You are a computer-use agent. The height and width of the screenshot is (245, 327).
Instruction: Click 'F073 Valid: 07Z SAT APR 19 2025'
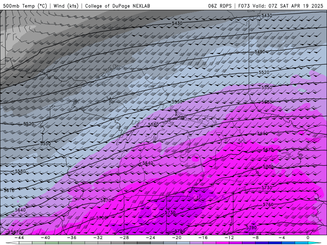[x=280, y=6]
